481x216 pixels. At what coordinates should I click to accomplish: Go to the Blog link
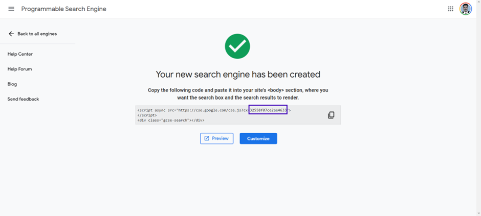(x=12, y=84)
